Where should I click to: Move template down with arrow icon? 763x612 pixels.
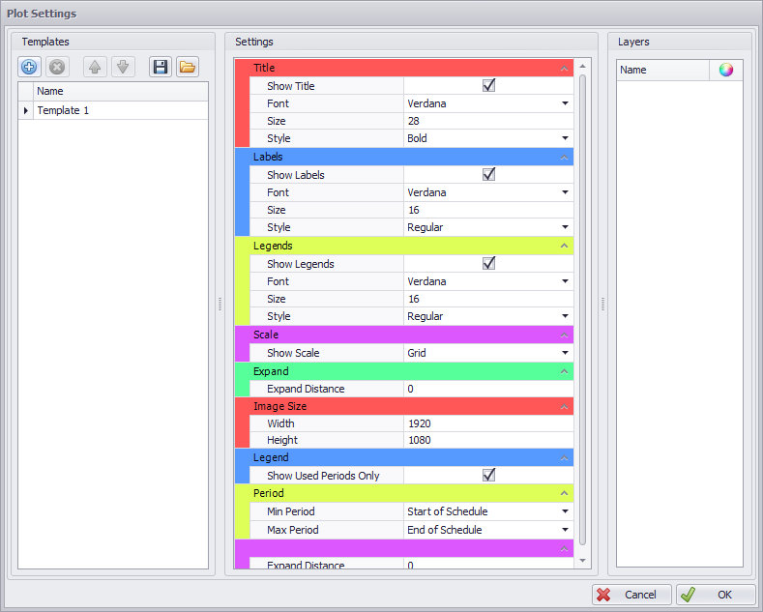[x=122, y=67]
